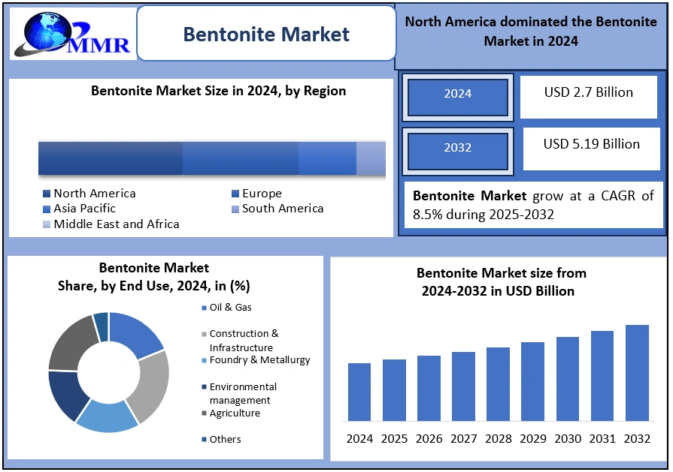Select the USD 2.7 Billion value box

tap(588, 95)
